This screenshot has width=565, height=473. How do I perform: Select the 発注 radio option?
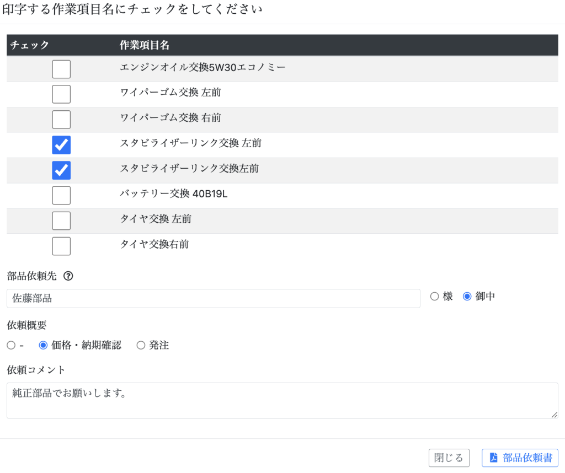click(x=141, y=345)
